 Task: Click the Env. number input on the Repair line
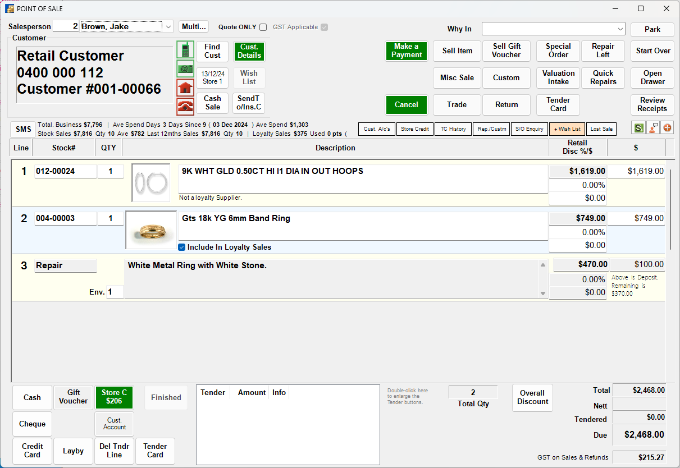[115, 292]
